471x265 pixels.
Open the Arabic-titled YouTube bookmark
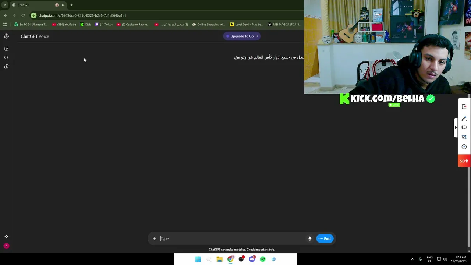171,25
